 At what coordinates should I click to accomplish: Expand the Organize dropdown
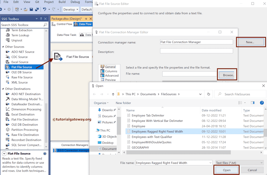pyautogui.click(x=101, y=103)
